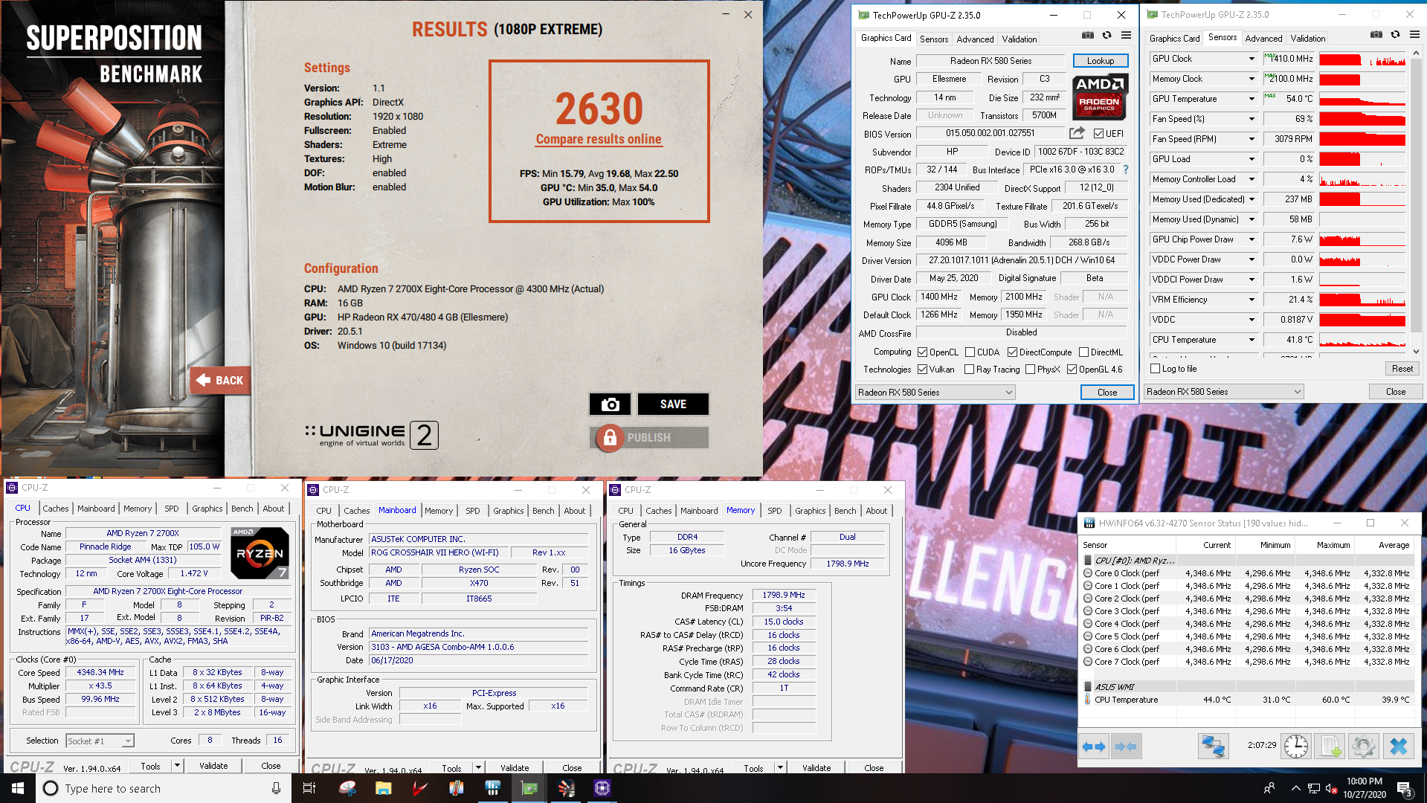Click Validate in the CPU-Z Memory window
The image size is (1427, 803).
click(816, 768)
